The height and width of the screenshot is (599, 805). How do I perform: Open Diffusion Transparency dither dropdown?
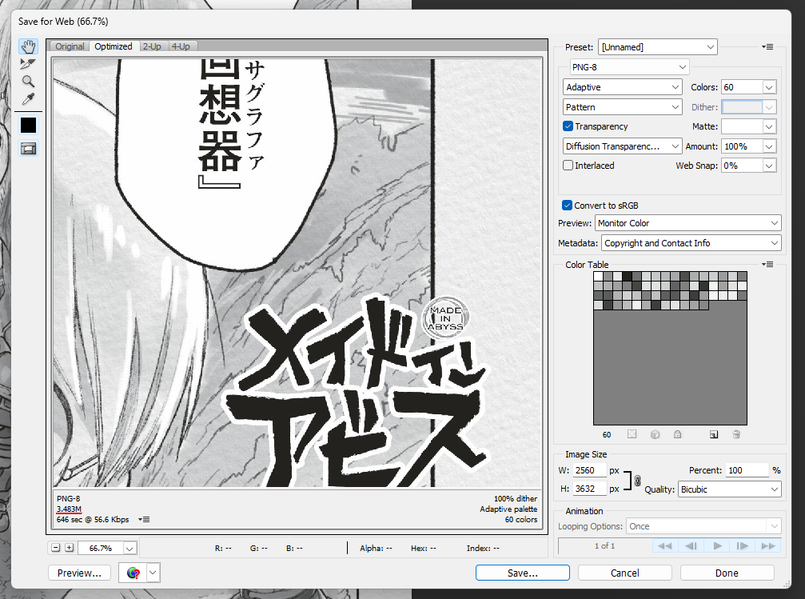tap(622, 146)
